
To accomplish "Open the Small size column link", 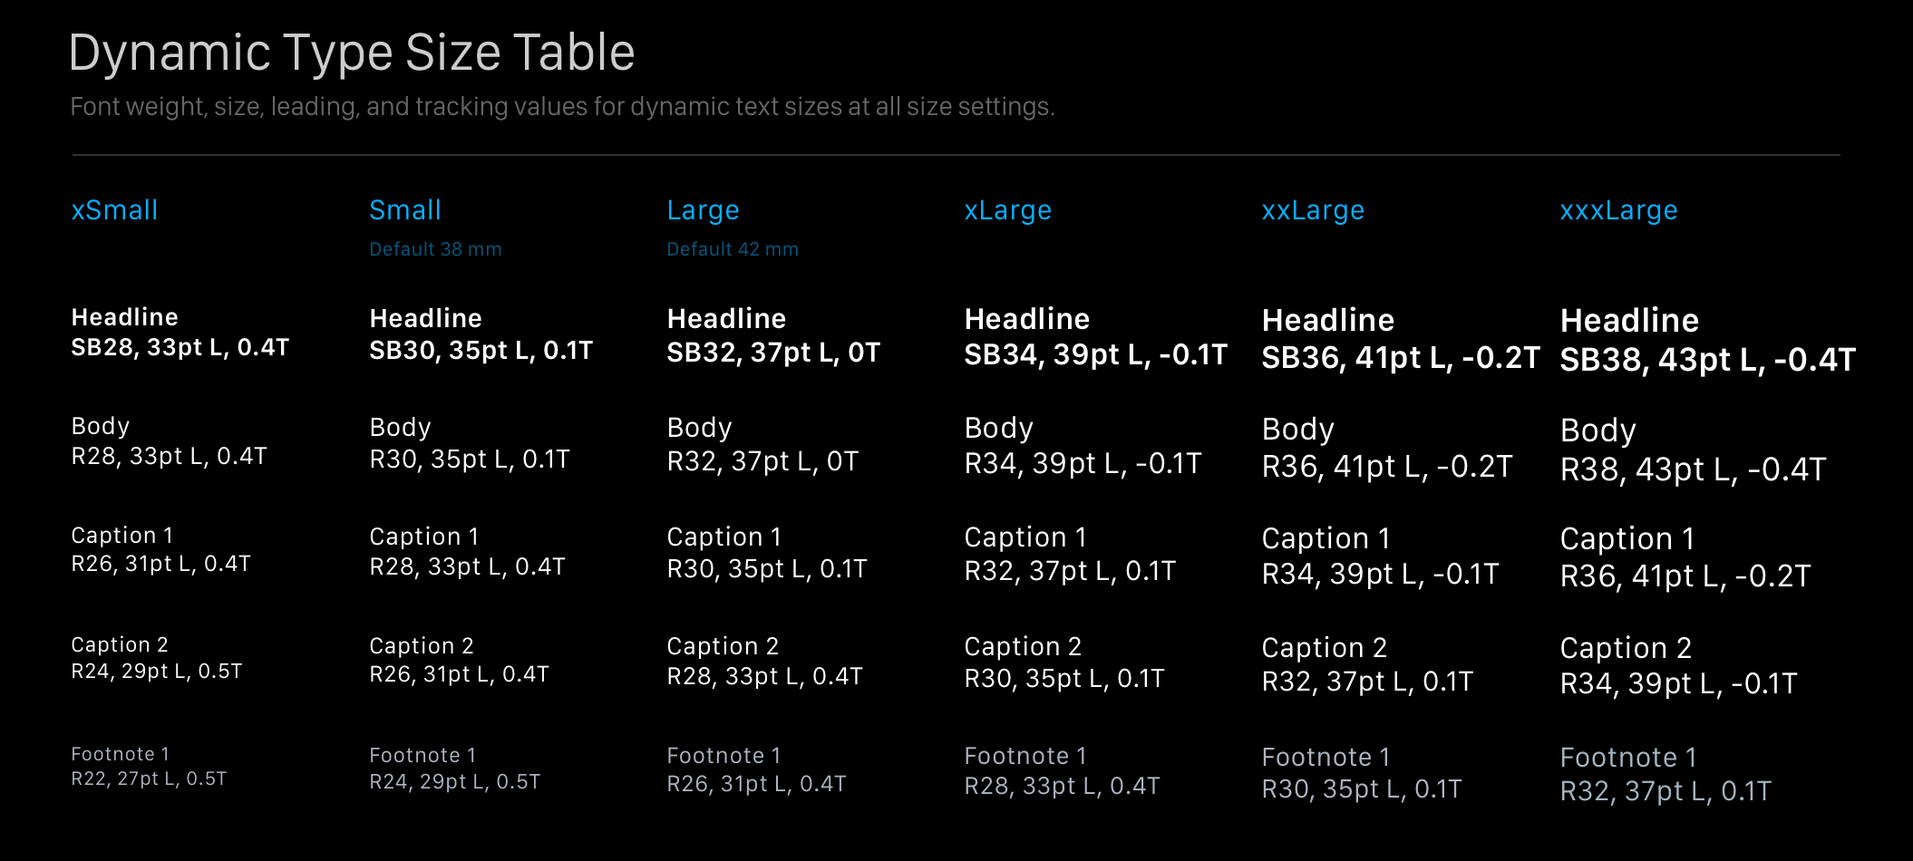I will pyautogui.click(x=405, y=210).
